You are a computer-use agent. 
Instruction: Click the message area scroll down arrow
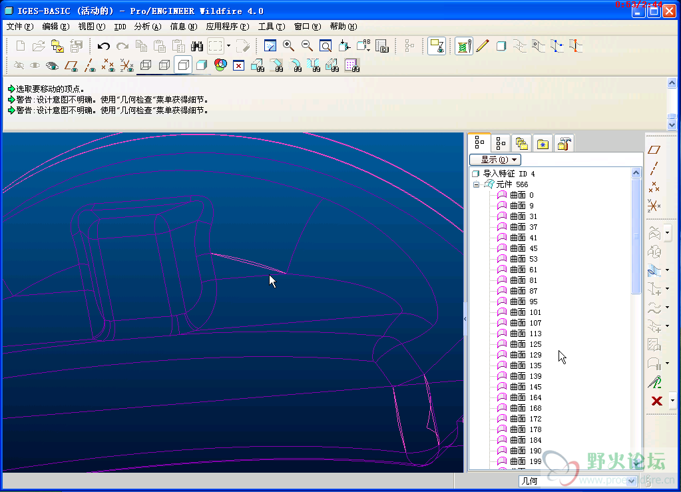click(672, 125)
